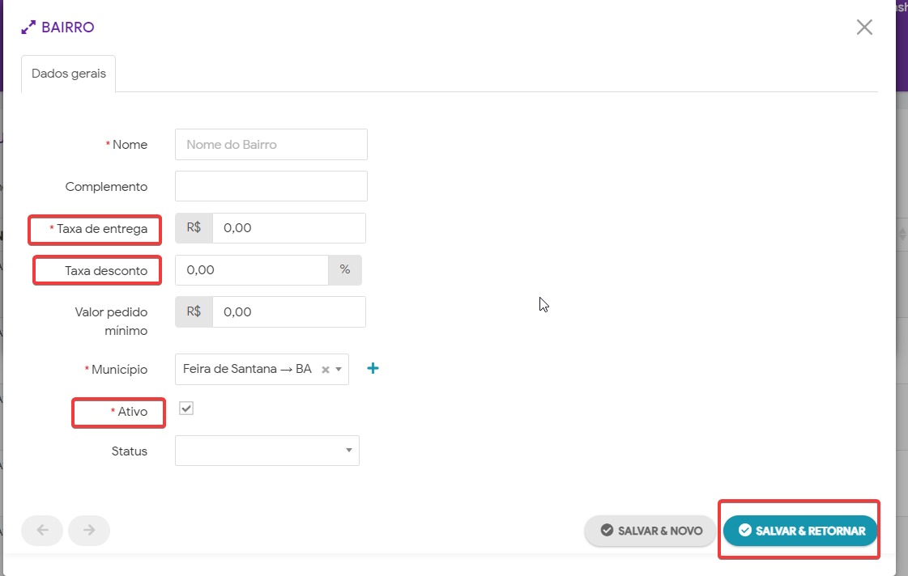Screen dimensions: 908x576
Task: Click the % symbol beside Taxa desconto
Action: pyautogui.click(x=345, y=270)
